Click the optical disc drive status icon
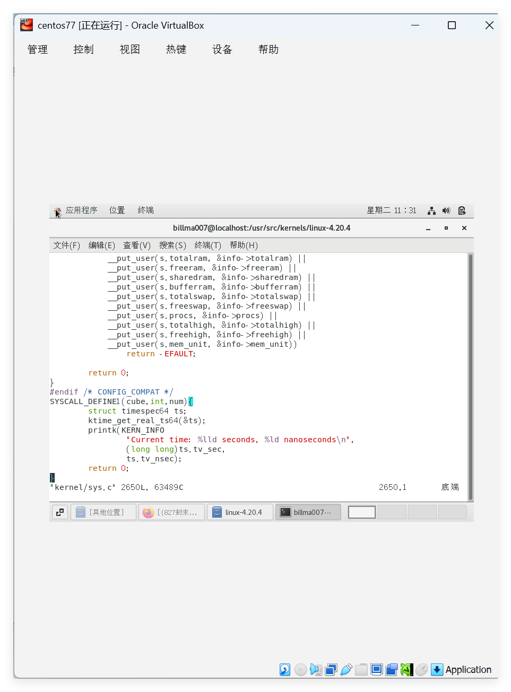This screenshot has width=511, height=692. click(300, 669)
